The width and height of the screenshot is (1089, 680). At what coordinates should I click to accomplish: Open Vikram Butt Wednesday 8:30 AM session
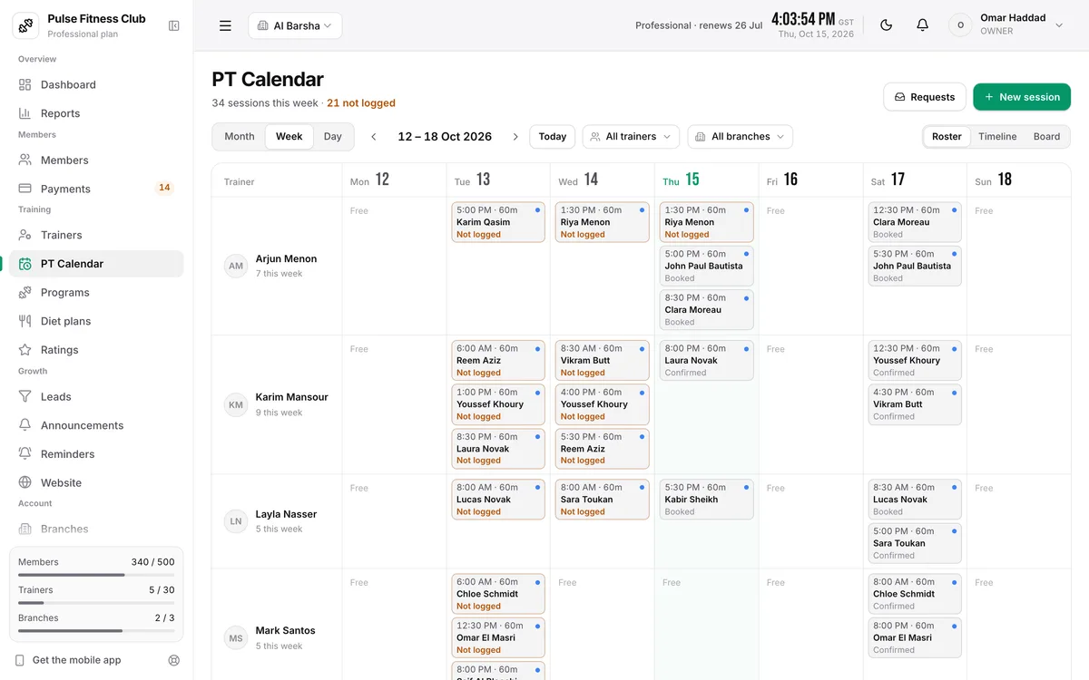[x=603, y=360]
